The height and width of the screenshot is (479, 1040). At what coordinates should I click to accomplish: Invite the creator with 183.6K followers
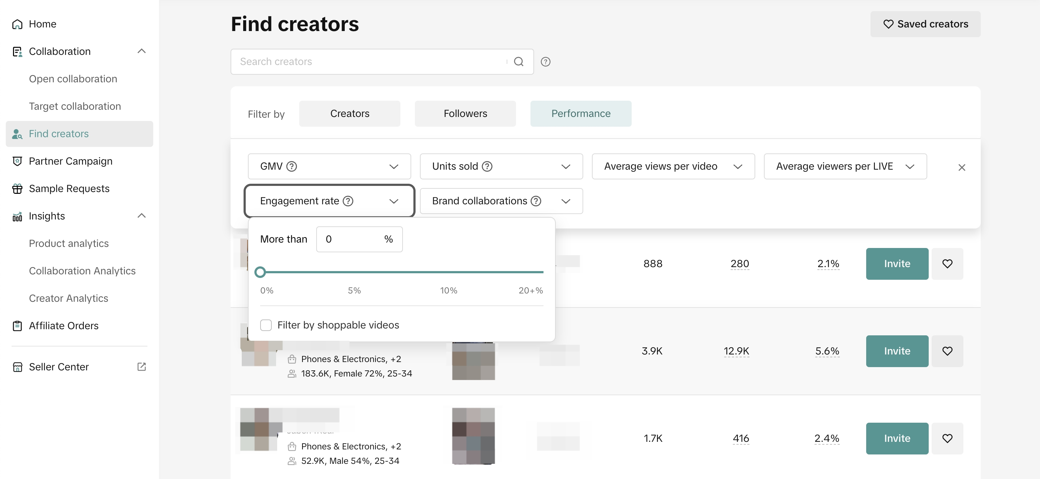pos(897,351)
